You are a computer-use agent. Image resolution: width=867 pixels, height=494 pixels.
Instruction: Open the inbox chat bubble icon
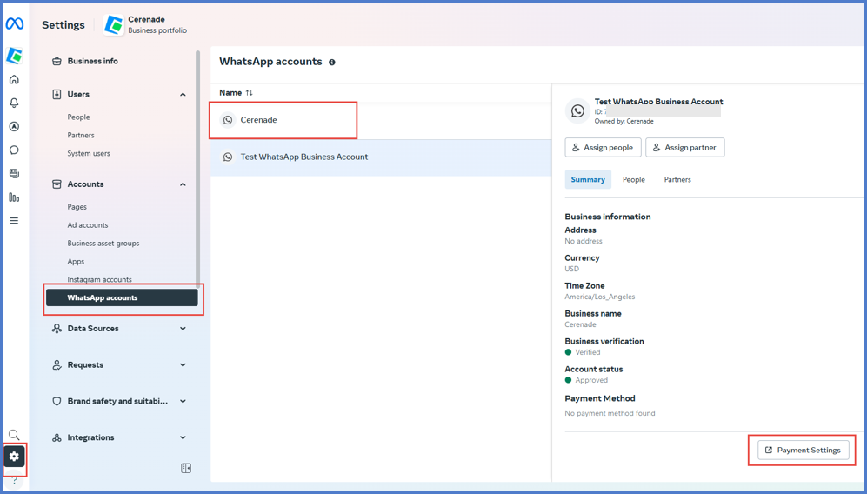coord(14,150)
